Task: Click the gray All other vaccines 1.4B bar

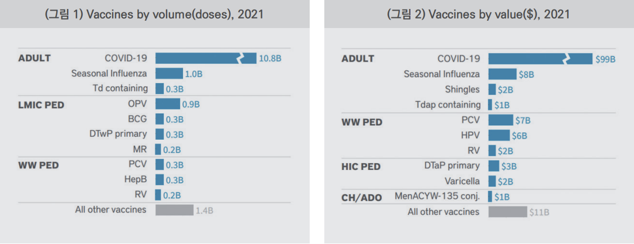Action: [x=175, y=210]
